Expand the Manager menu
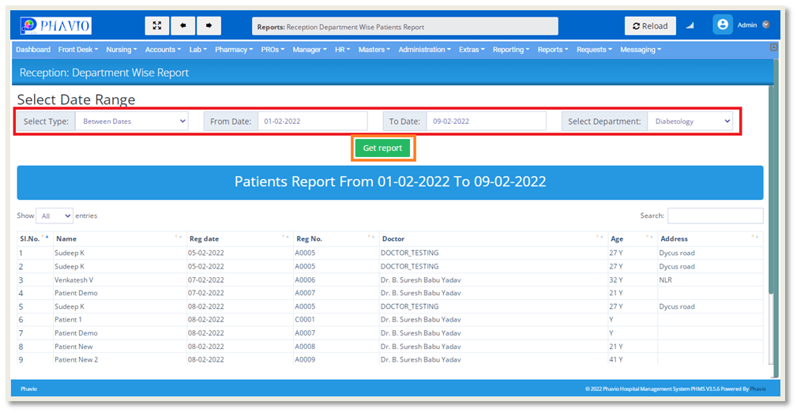This screenshot has width=797, height=413. tap(310, 49)
